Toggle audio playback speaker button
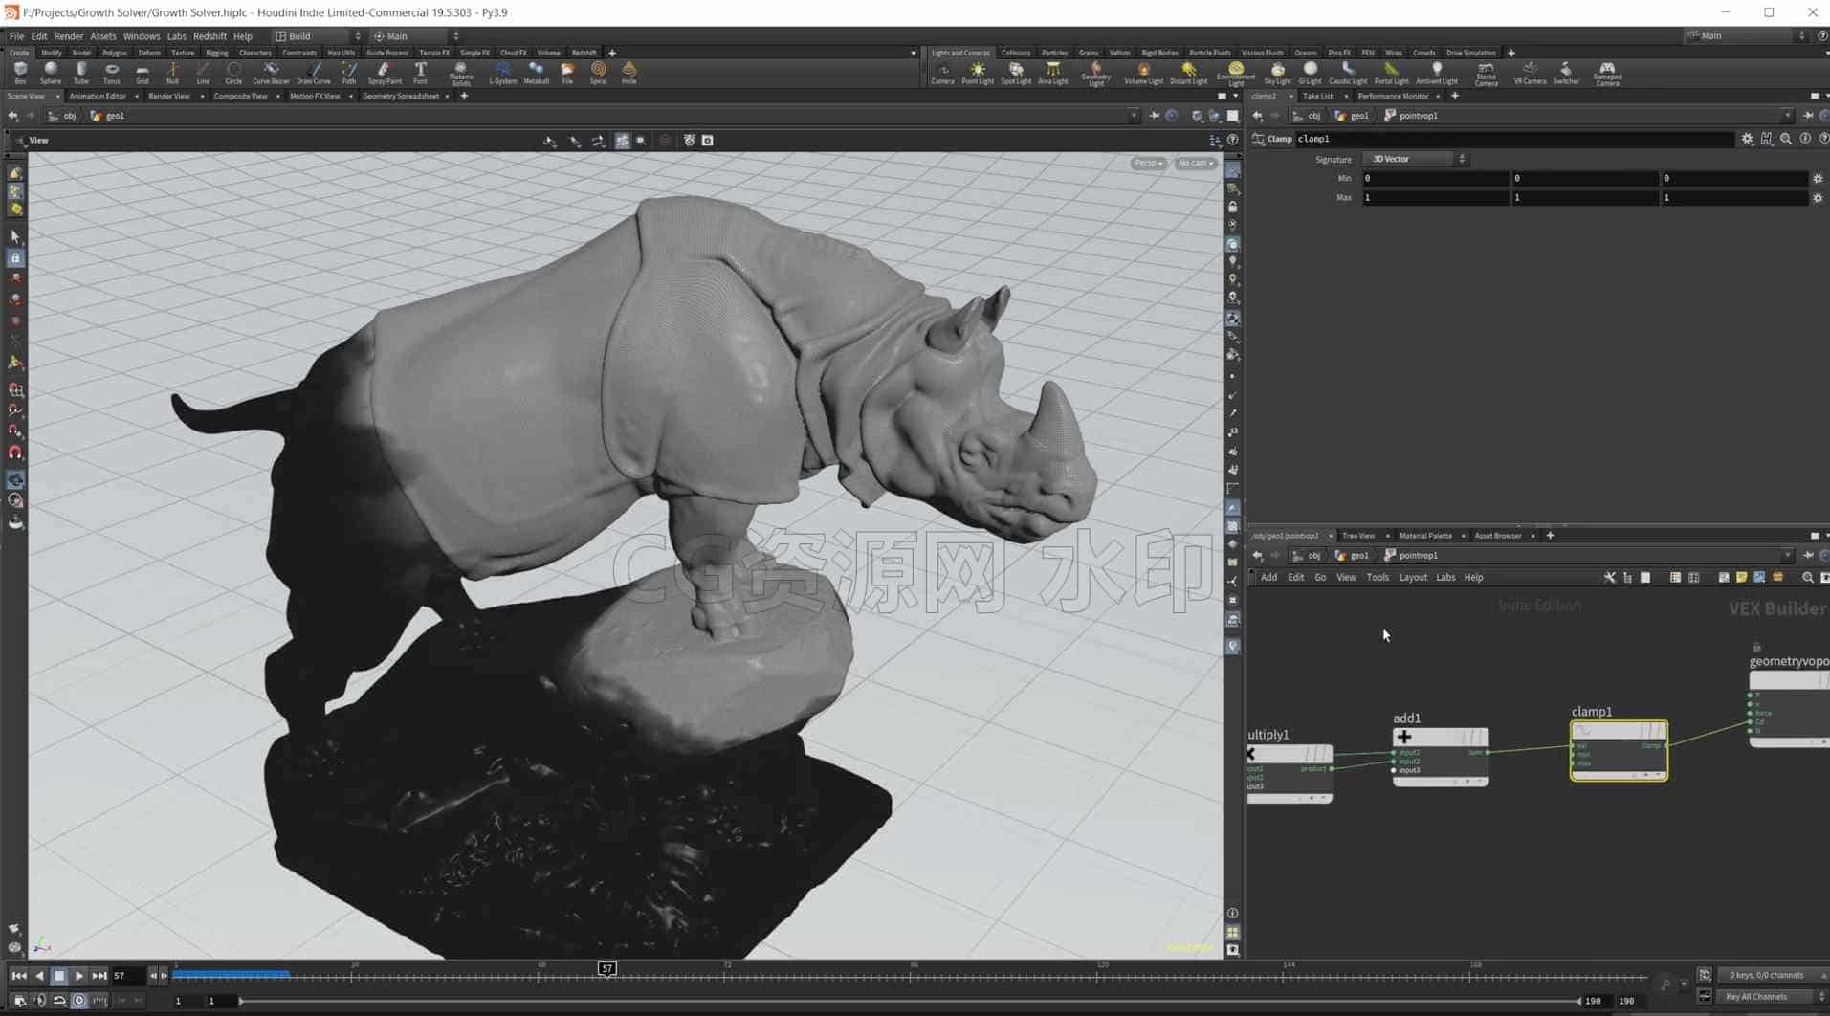 39,1000
